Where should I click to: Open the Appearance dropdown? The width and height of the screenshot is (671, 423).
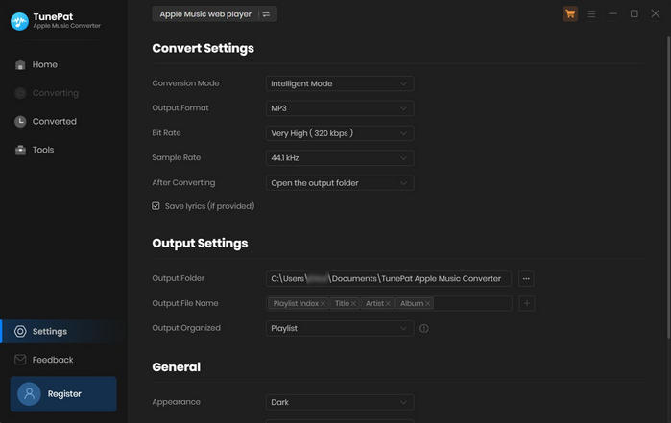[x=340, y=403]
